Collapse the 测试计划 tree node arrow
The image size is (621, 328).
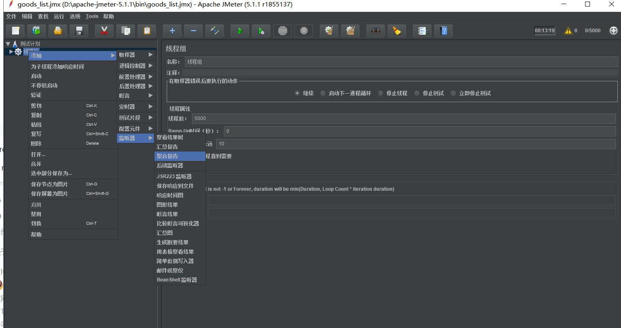(8, 44)
